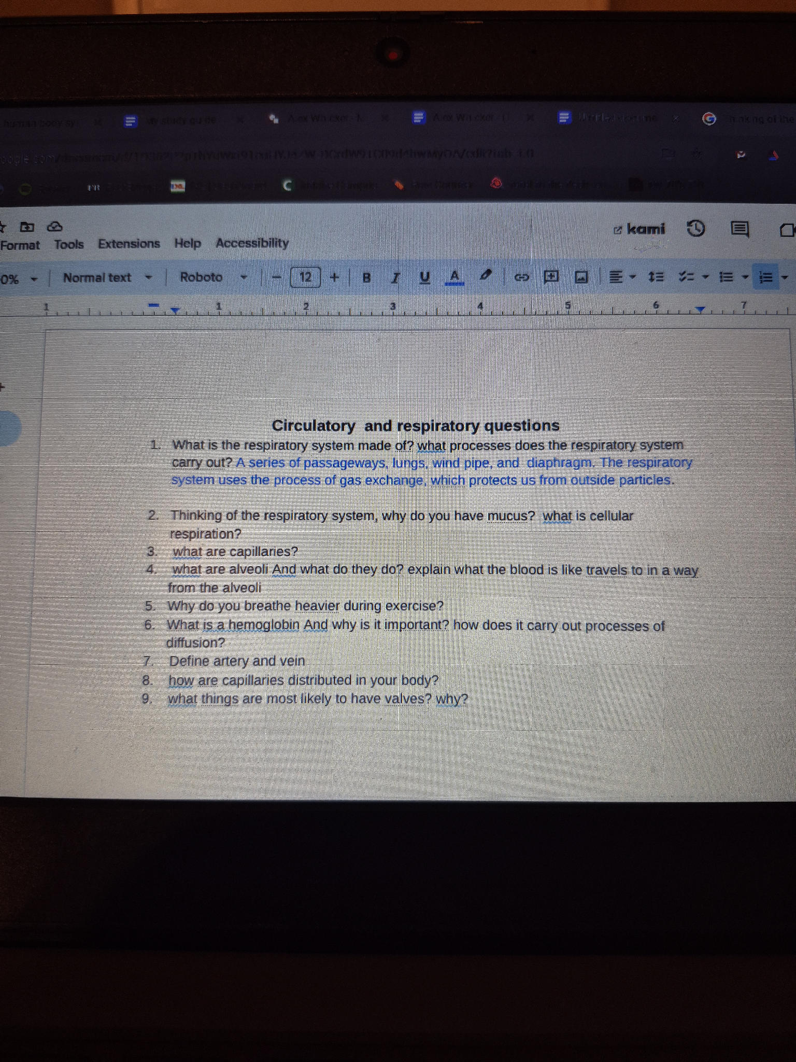Expand the bulleted list options arrow
Image resolution: width=796 pixels, height=1062 pixels.
tap(745, 277)
